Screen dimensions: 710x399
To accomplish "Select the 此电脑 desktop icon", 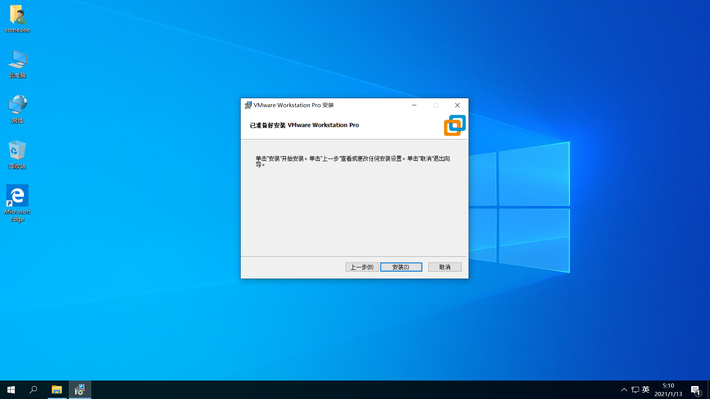I will click(17, 60).
